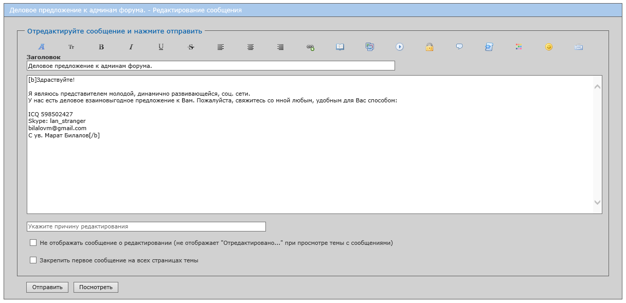The image size is (626, 303).
Task: Click the open book icon
Action: click(x=340, y=47)
